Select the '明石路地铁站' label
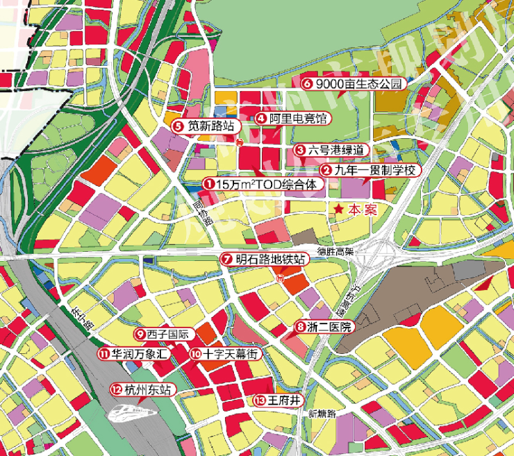The image size is (514, 456). pyautogui.click(x=265, y=260)
